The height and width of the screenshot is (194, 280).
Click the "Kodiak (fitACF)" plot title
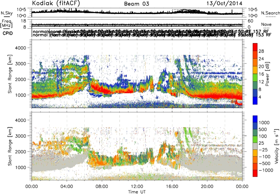(x=56, y=3)
